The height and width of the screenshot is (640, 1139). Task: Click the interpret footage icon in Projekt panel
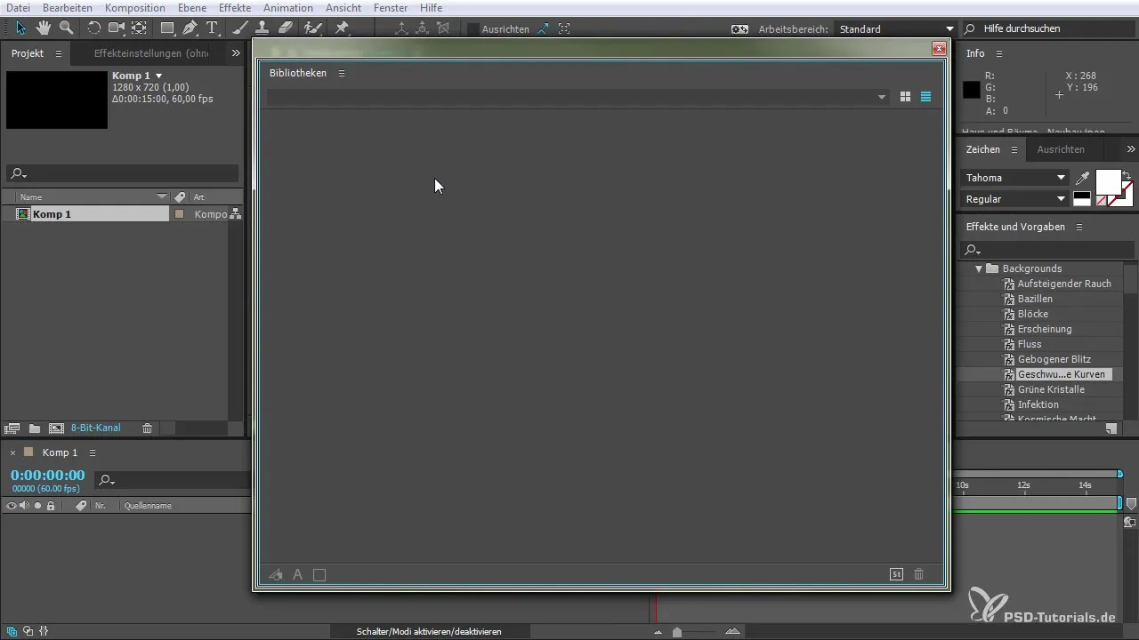click(x=12, y=428)
